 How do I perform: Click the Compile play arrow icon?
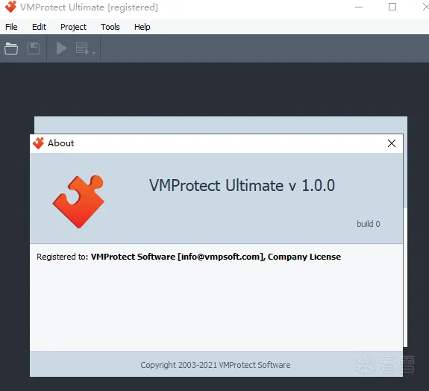pos(61,49)
